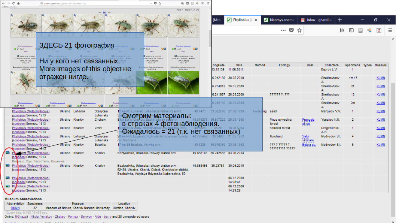
Task: Open KUMN in Museum Abbreviations table
Action: pyautogui.click(x=15, y=208)
